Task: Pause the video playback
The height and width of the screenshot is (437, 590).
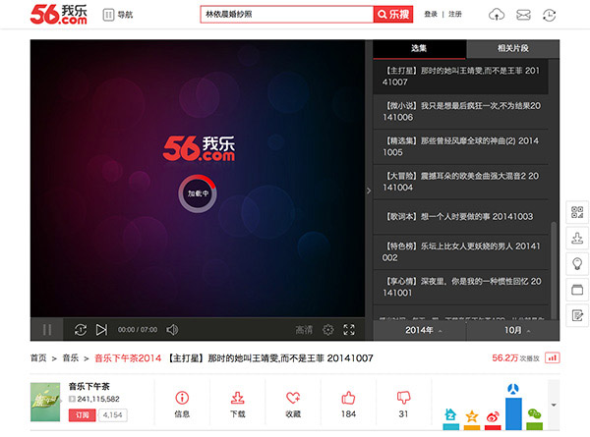Action: (47, 330)
